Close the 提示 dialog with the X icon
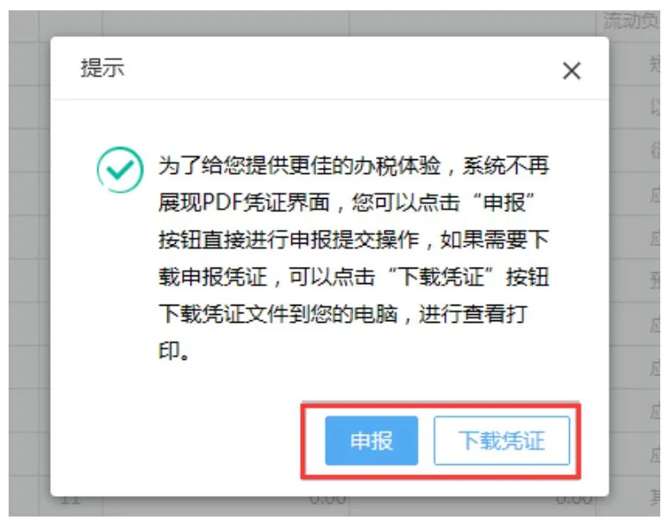 point(571,71)
